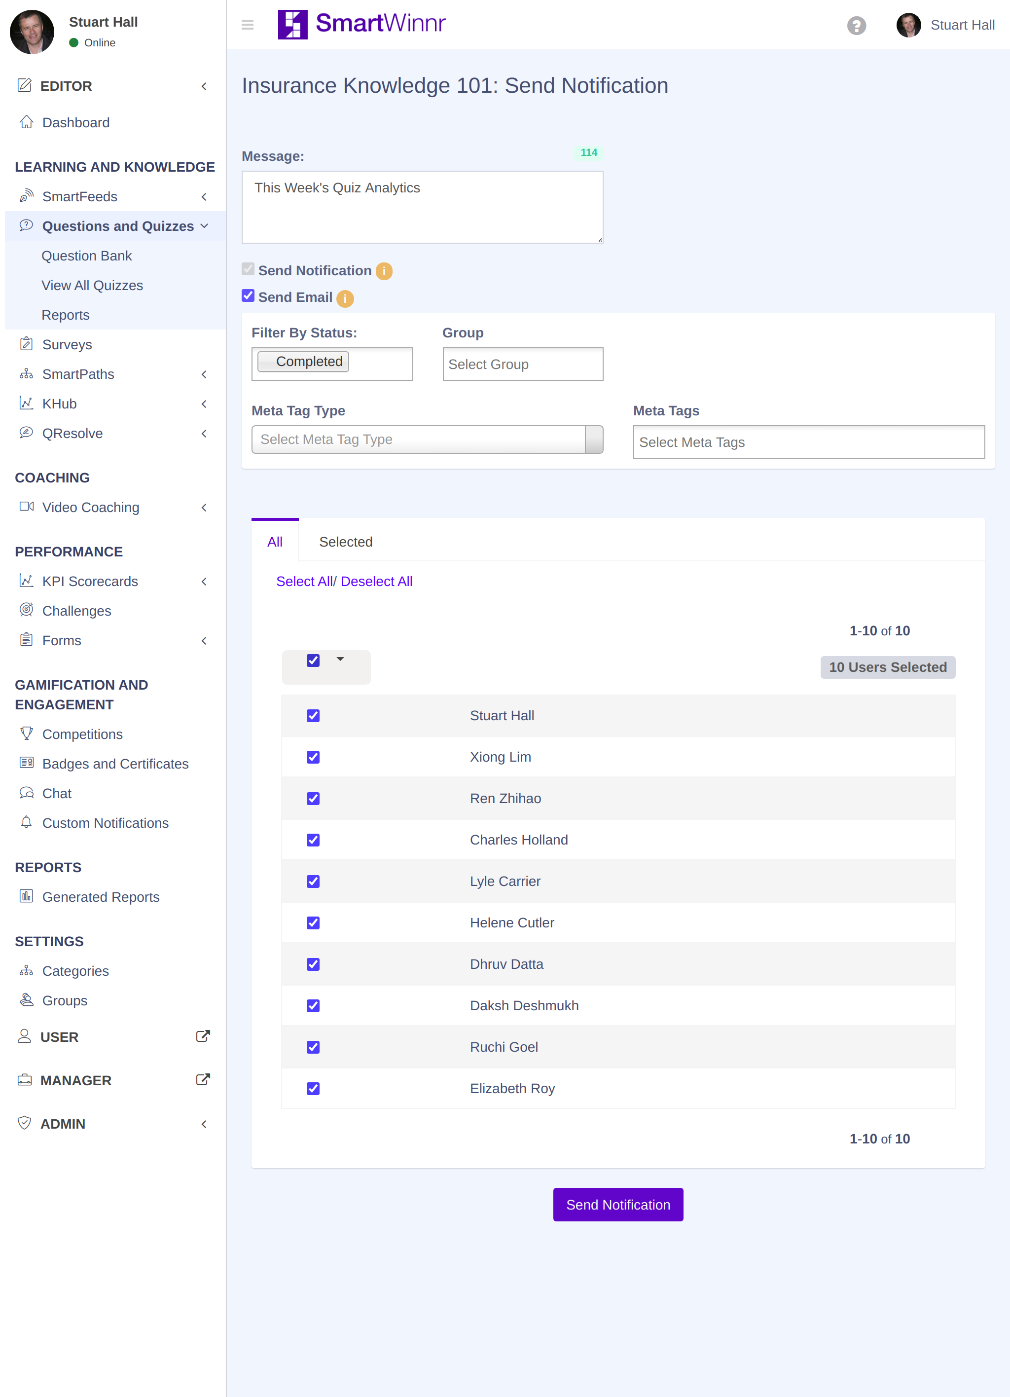Image resolution: width=1010 pixels, height=1397 pixels.
Task: Click the Categories tree icon
Action: [27, 970]
